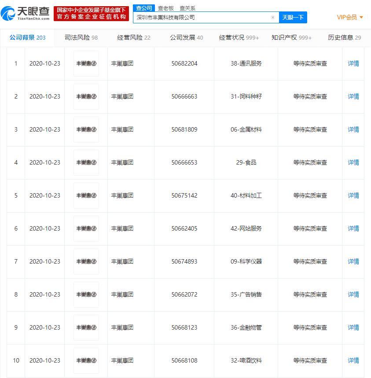Click the 38-通讯服务 category cell
The image size is (371, 378).
pyautogui.click(x=246, y=63)
